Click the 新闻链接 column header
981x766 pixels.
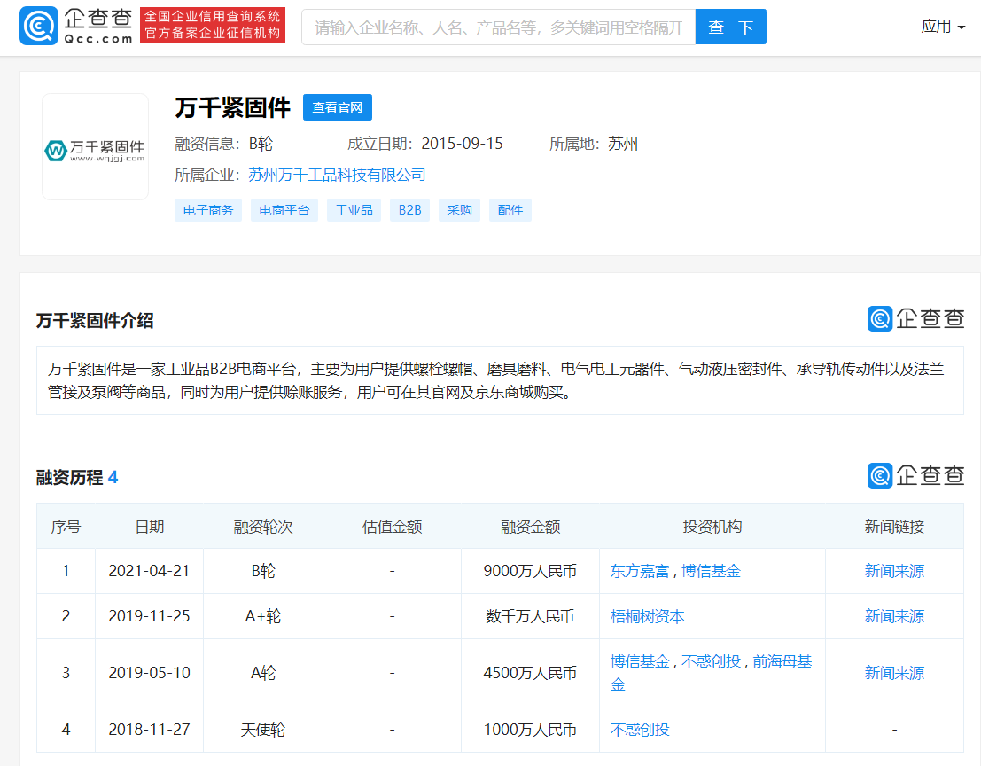894,527
